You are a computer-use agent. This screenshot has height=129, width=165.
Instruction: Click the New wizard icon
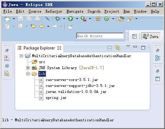[x=7, y=19]
